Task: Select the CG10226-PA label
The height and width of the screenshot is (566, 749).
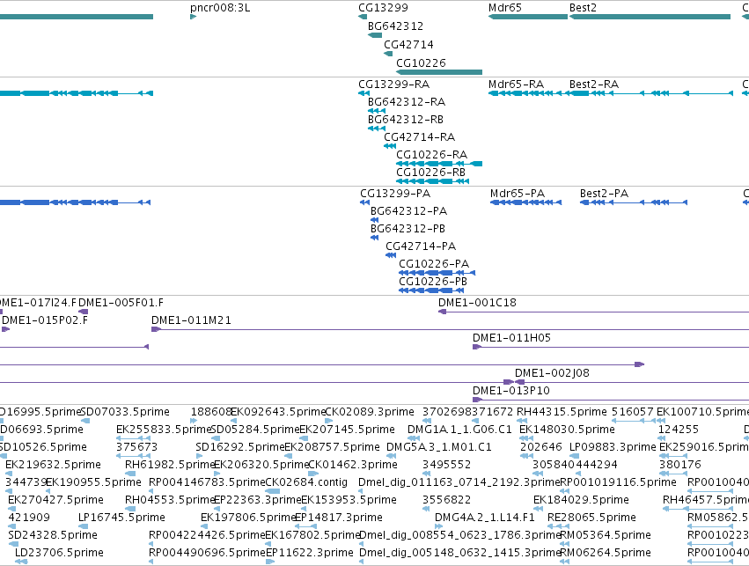Action: (x=434, y=264)
